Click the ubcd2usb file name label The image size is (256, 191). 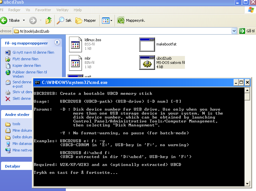point(164,58)
